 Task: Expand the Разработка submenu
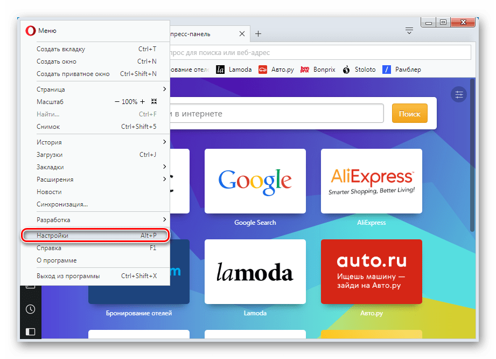[x=95, y=220]
